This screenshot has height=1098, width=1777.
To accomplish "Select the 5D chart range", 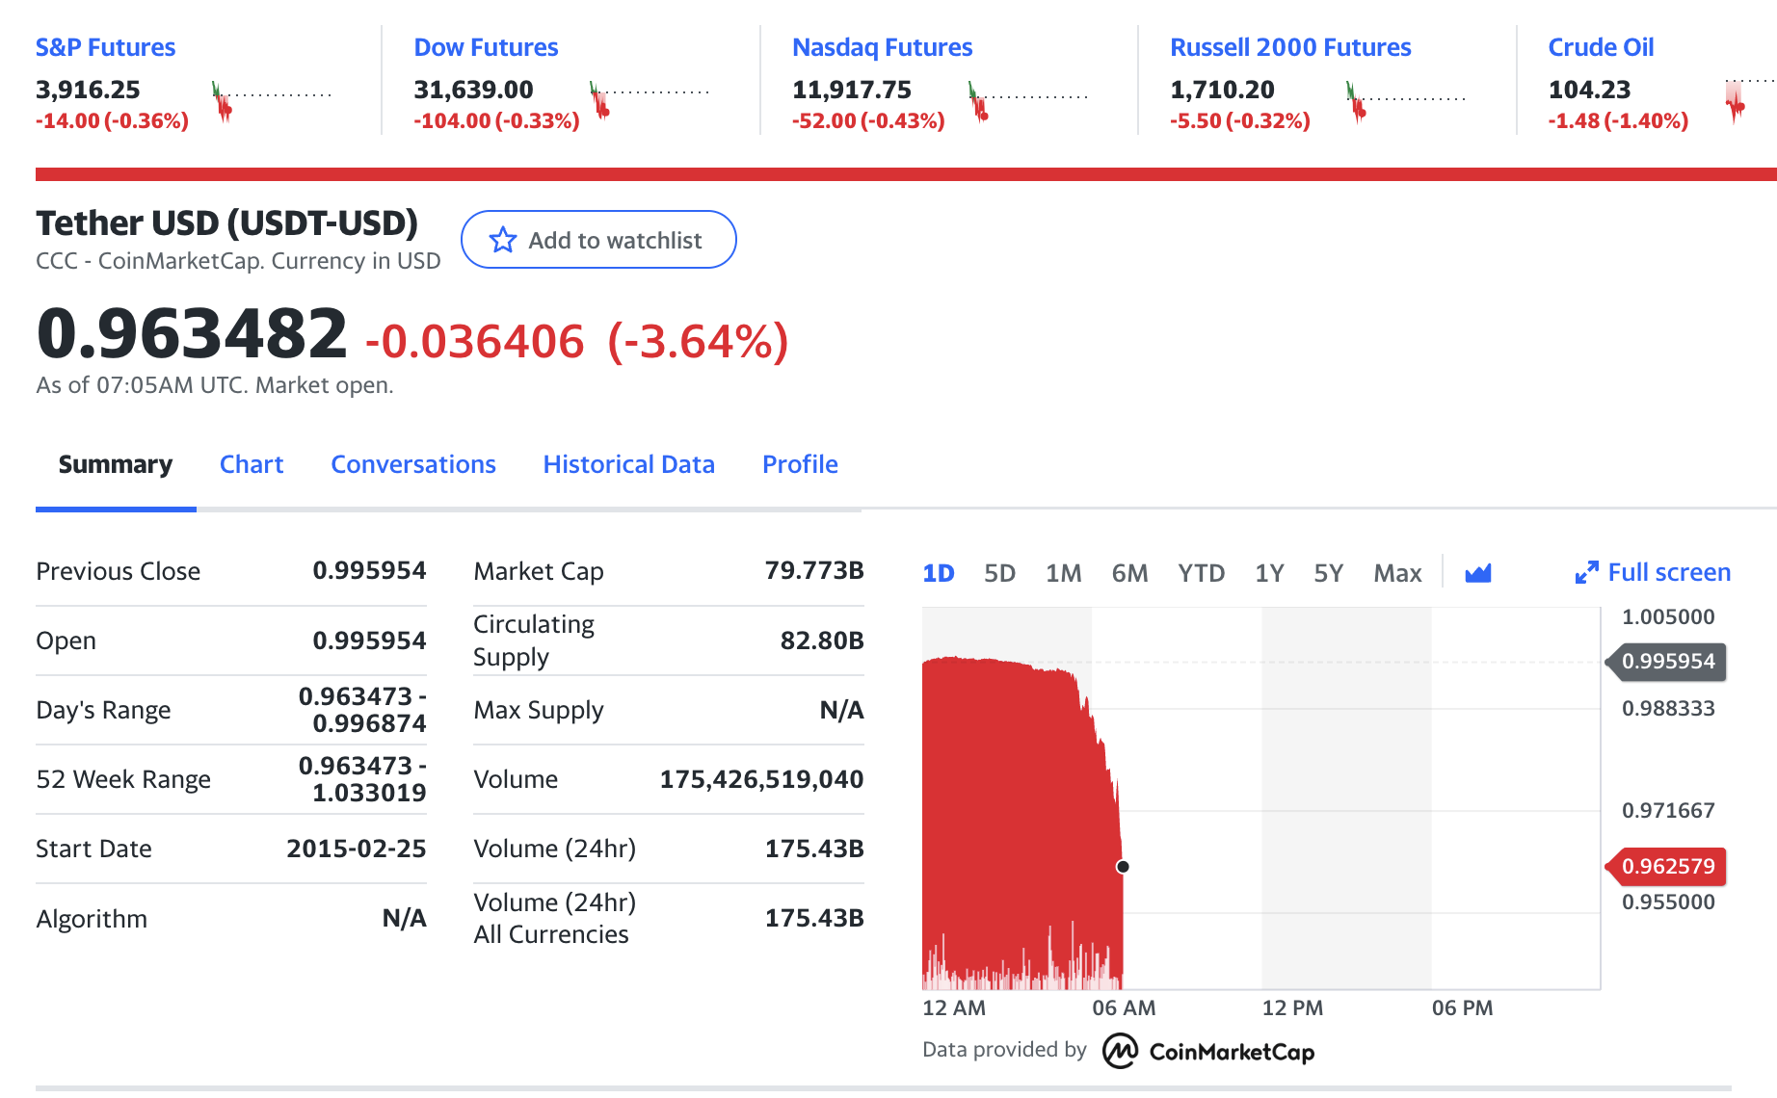I will pyautogui.click(x=999, y=573).
